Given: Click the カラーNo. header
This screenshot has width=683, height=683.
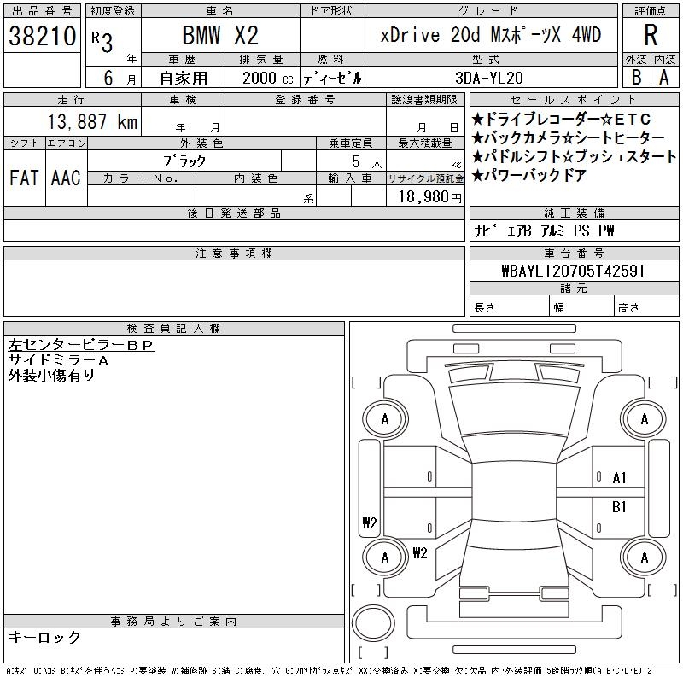Looking at the screenshot, I should tap(142, 178).
